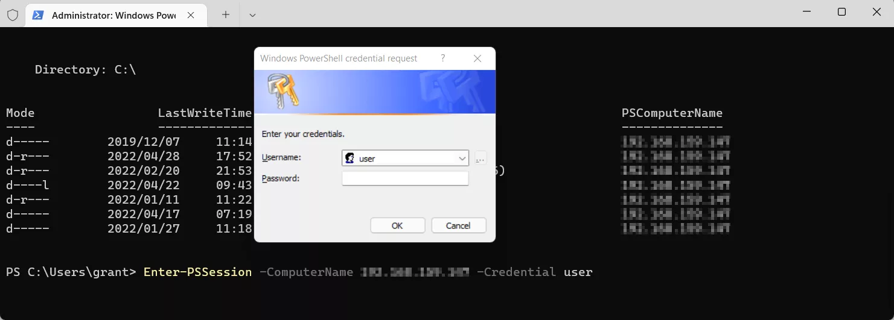Viewport: 894px width, 320px height.
Task: Click the date '2022/01/11'
Action: [x=143, y=199]
